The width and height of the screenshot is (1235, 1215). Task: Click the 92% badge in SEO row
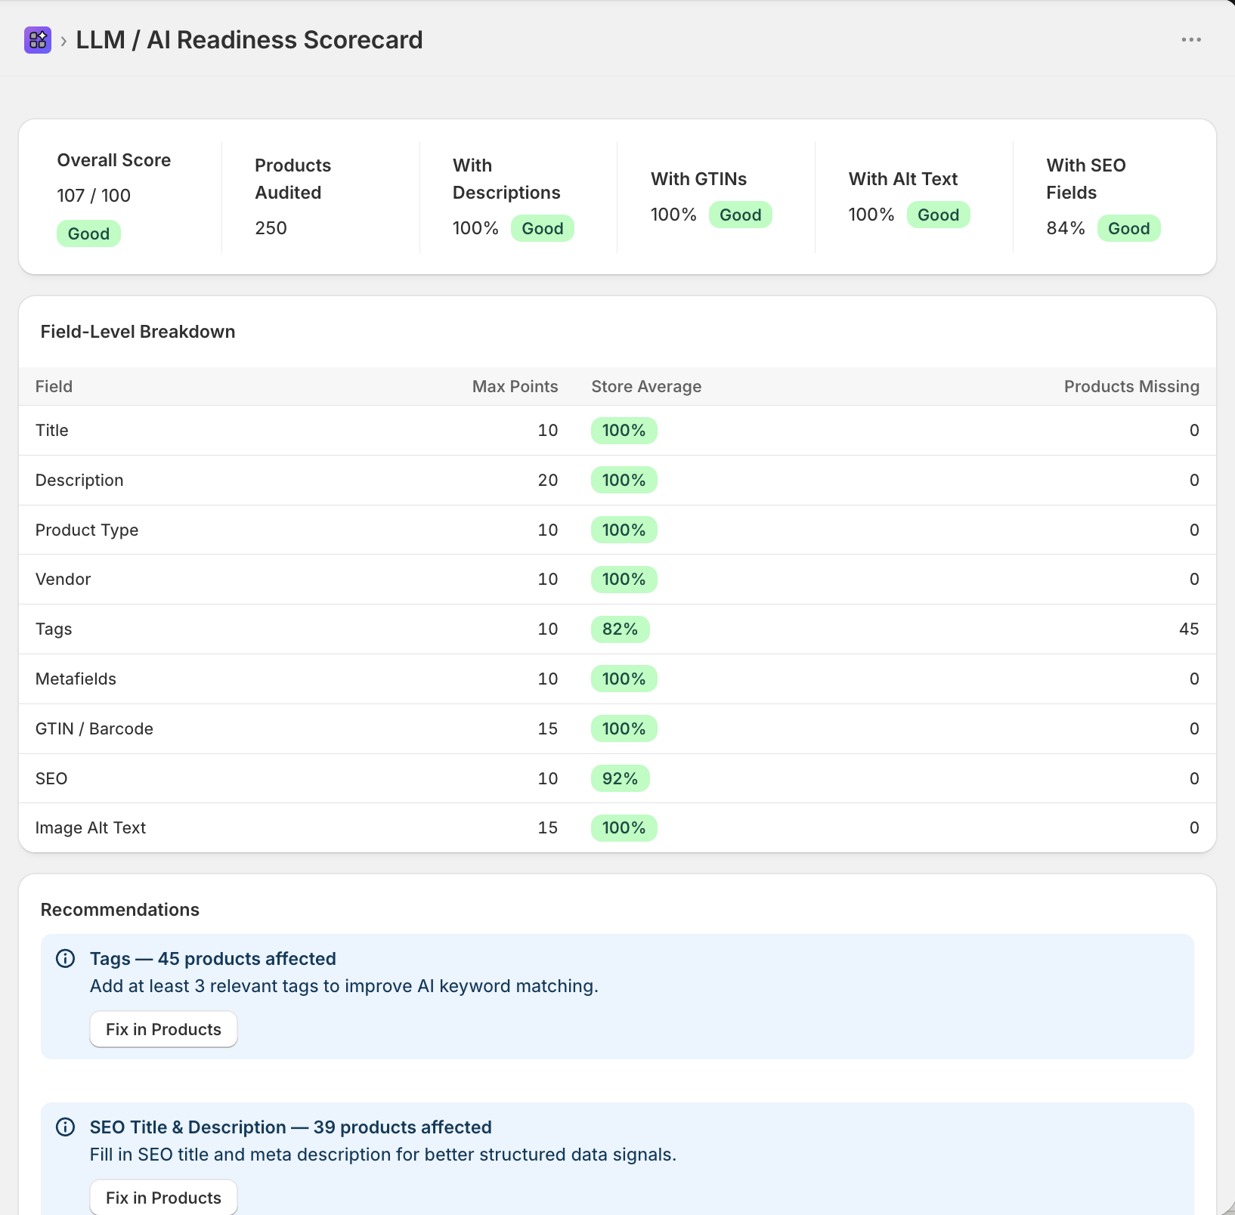pos(621,779)
